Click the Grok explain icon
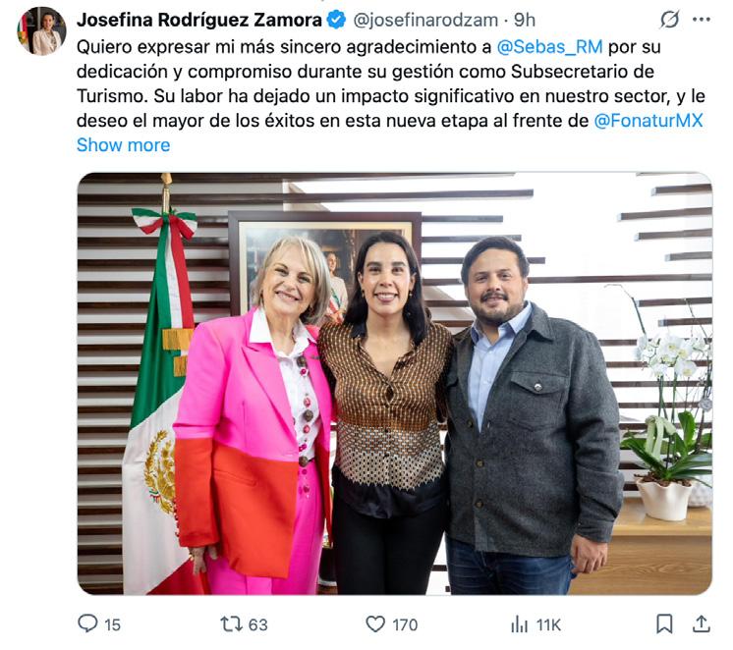 (x=669, y=20)
